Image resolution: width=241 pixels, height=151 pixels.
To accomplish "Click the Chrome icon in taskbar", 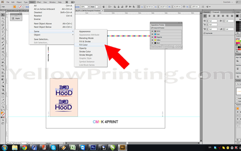I will click(x=25, y=148).
